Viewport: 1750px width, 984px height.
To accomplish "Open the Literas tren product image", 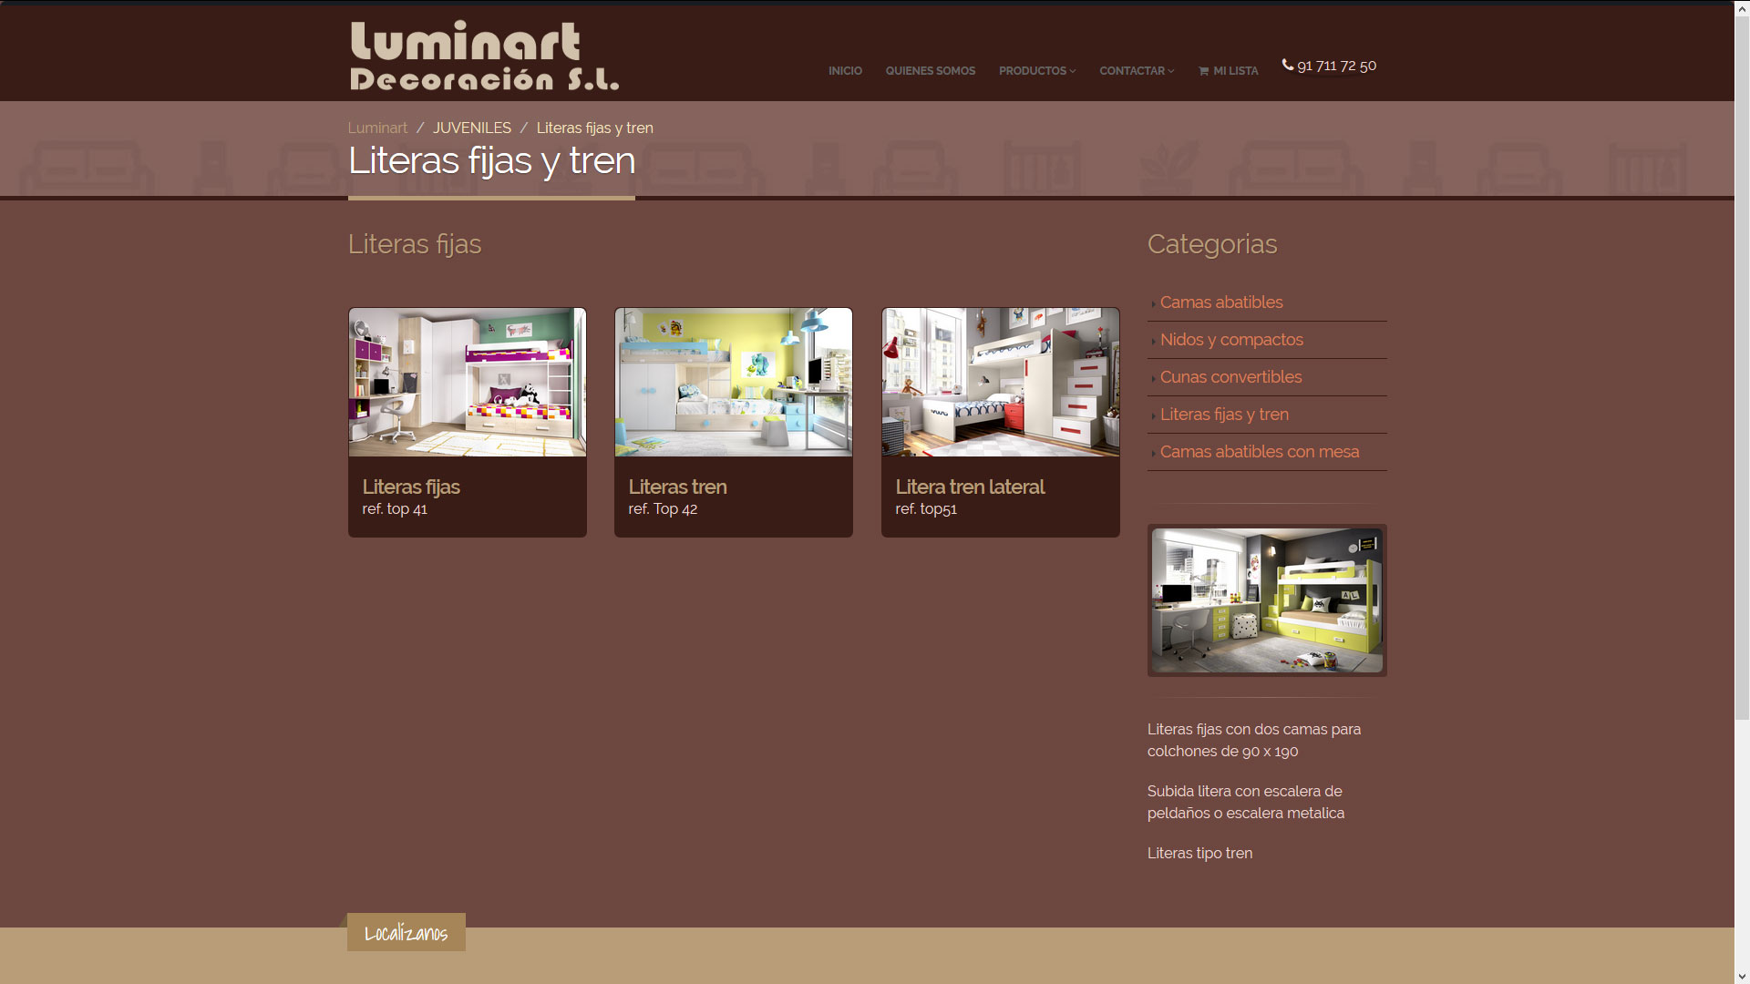I will pyautogui.click(x=733, y=382).
